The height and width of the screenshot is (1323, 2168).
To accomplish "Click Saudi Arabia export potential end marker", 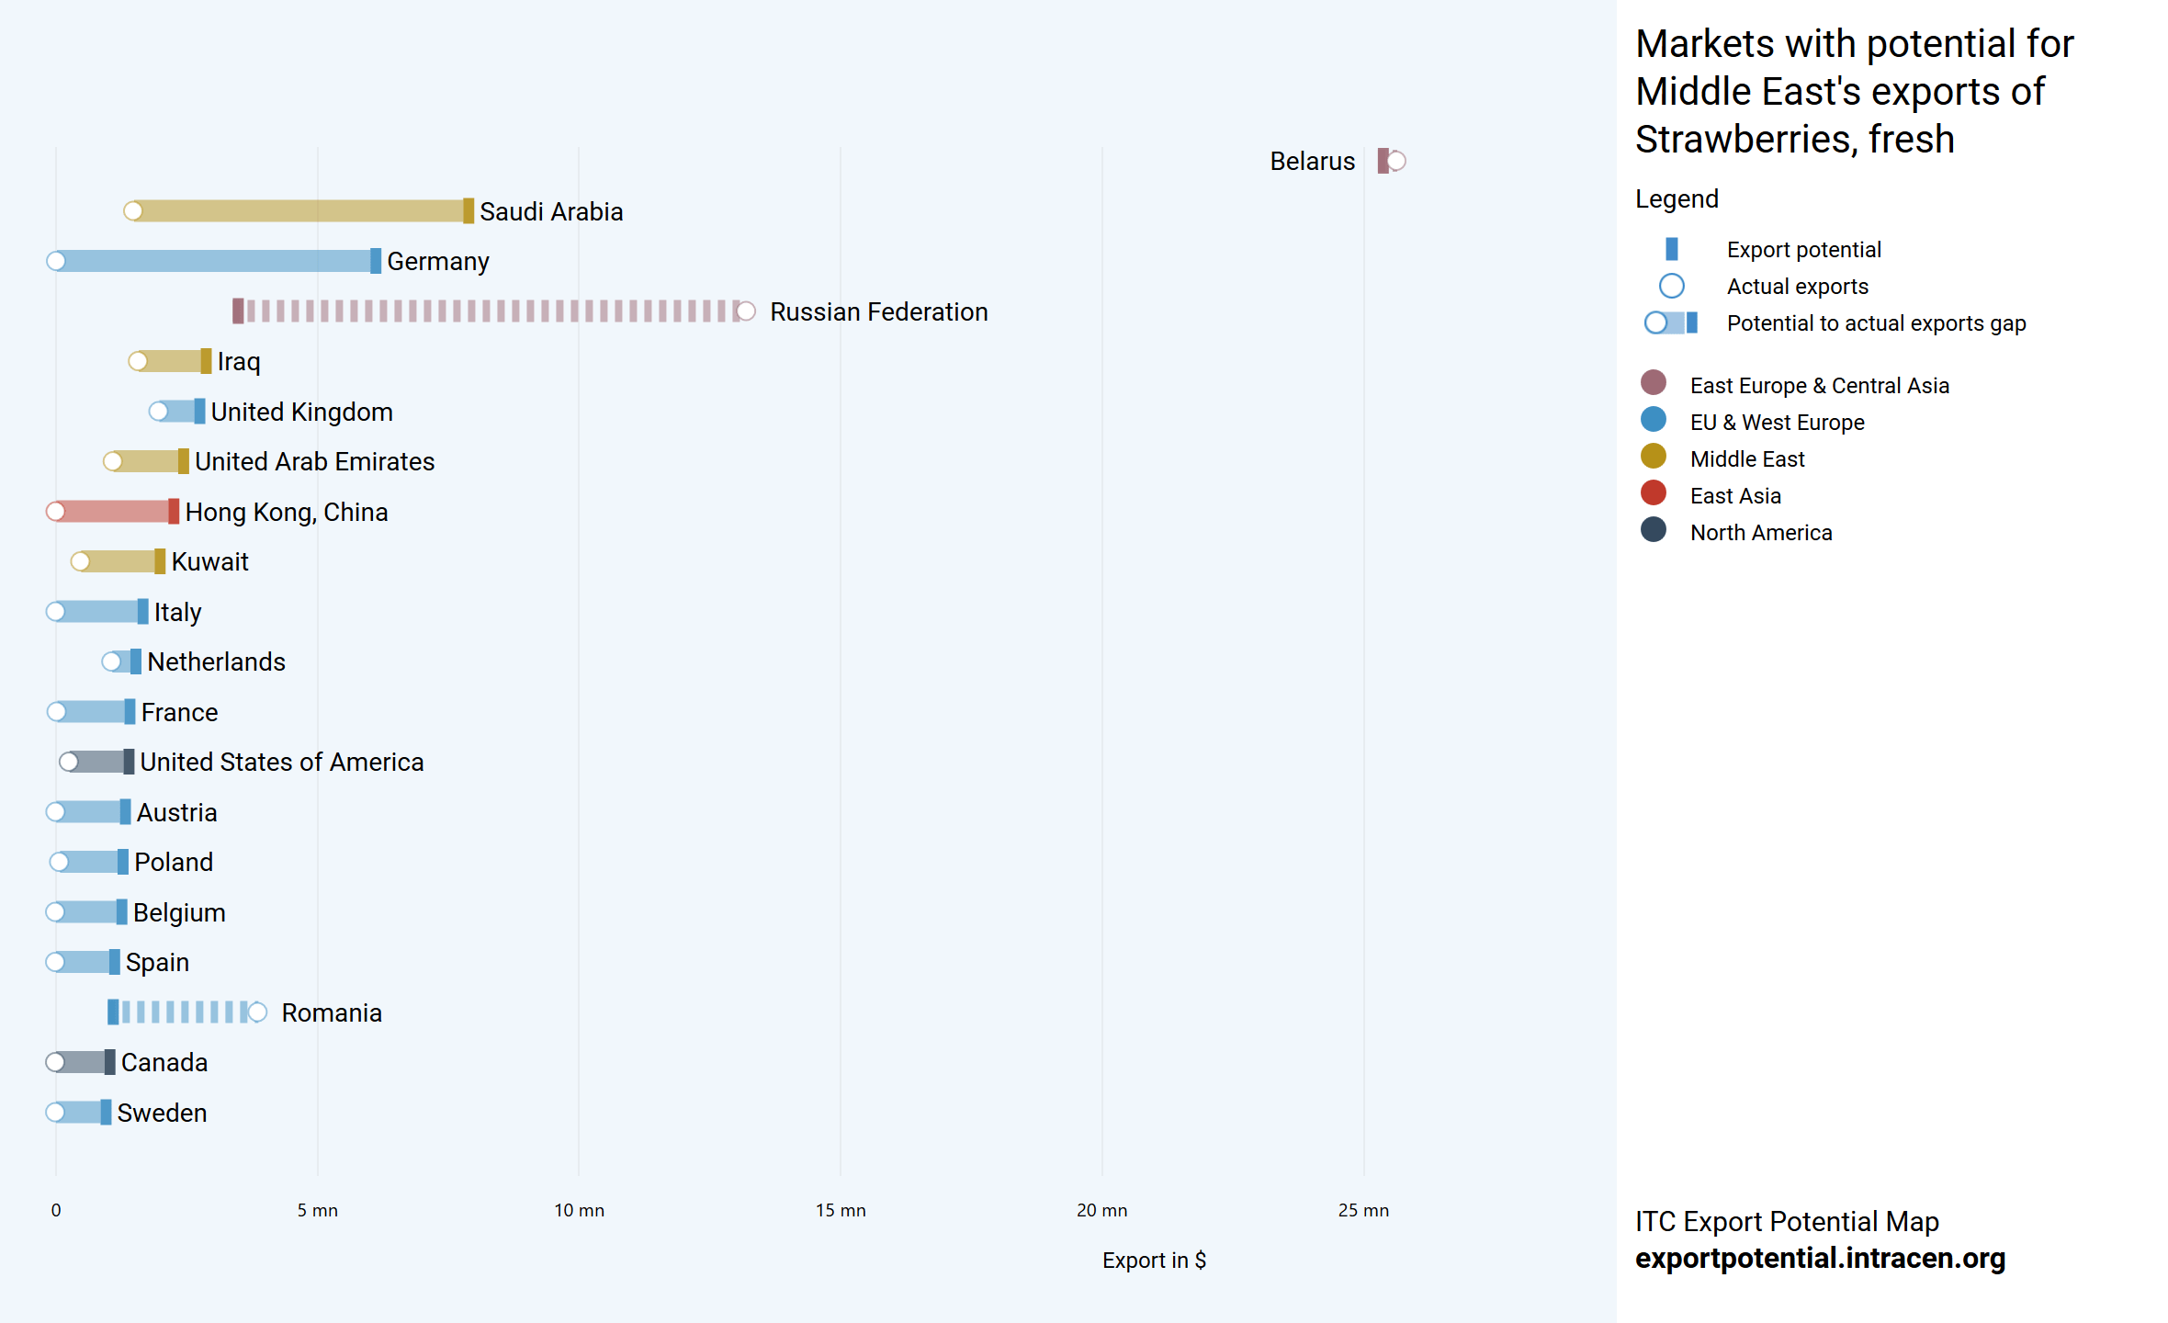I will click(x=469, y=211).
